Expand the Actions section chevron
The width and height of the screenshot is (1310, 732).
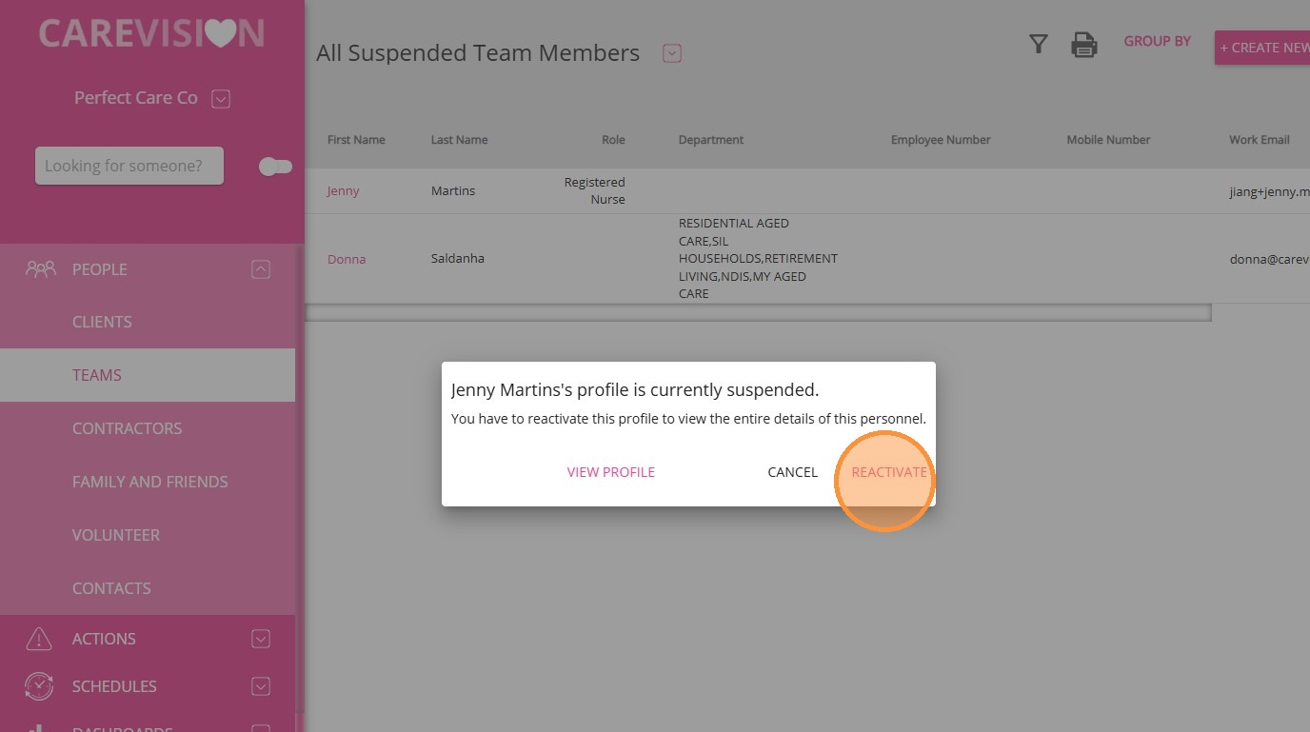click(x=261, y=639)
